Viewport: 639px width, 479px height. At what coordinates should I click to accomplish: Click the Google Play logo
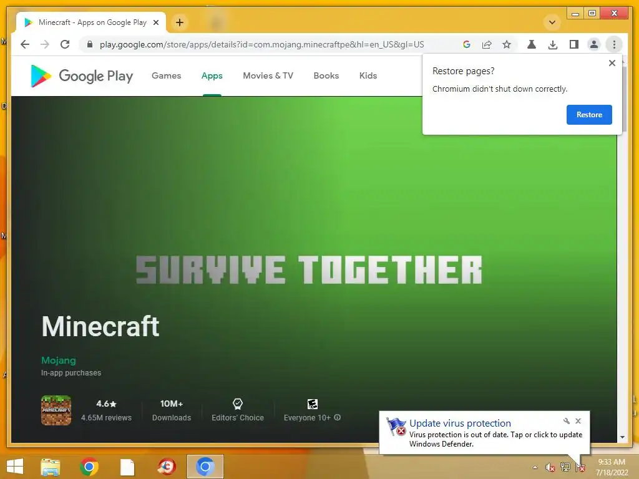pyautogui.click(x=82, y=75)
